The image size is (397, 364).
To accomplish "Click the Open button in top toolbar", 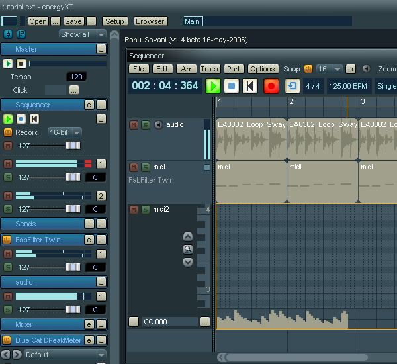I will [x=38, y=21].
